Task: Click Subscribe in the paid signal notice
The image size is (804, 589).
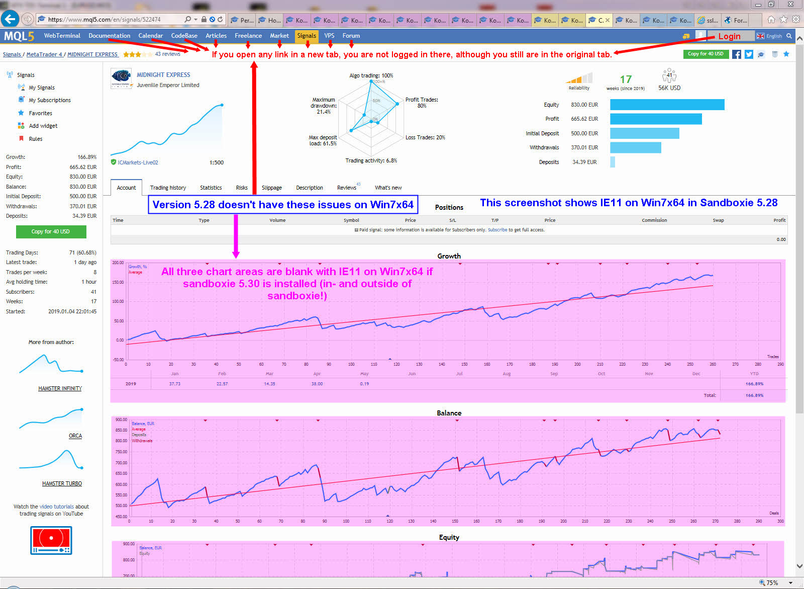Action: (x=497, y=230)
